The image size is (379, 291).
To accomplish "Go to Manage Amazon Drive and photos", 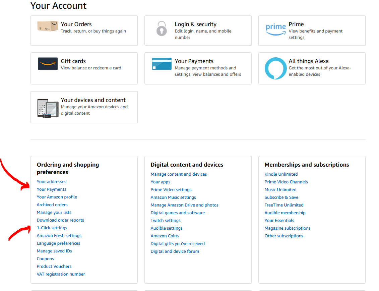I will 184,205.
